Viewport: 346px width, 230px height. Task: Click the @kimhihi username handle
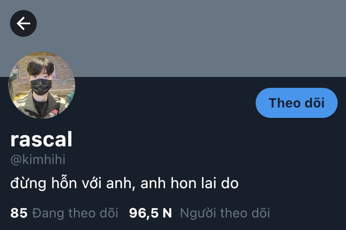tap(38, 159)
